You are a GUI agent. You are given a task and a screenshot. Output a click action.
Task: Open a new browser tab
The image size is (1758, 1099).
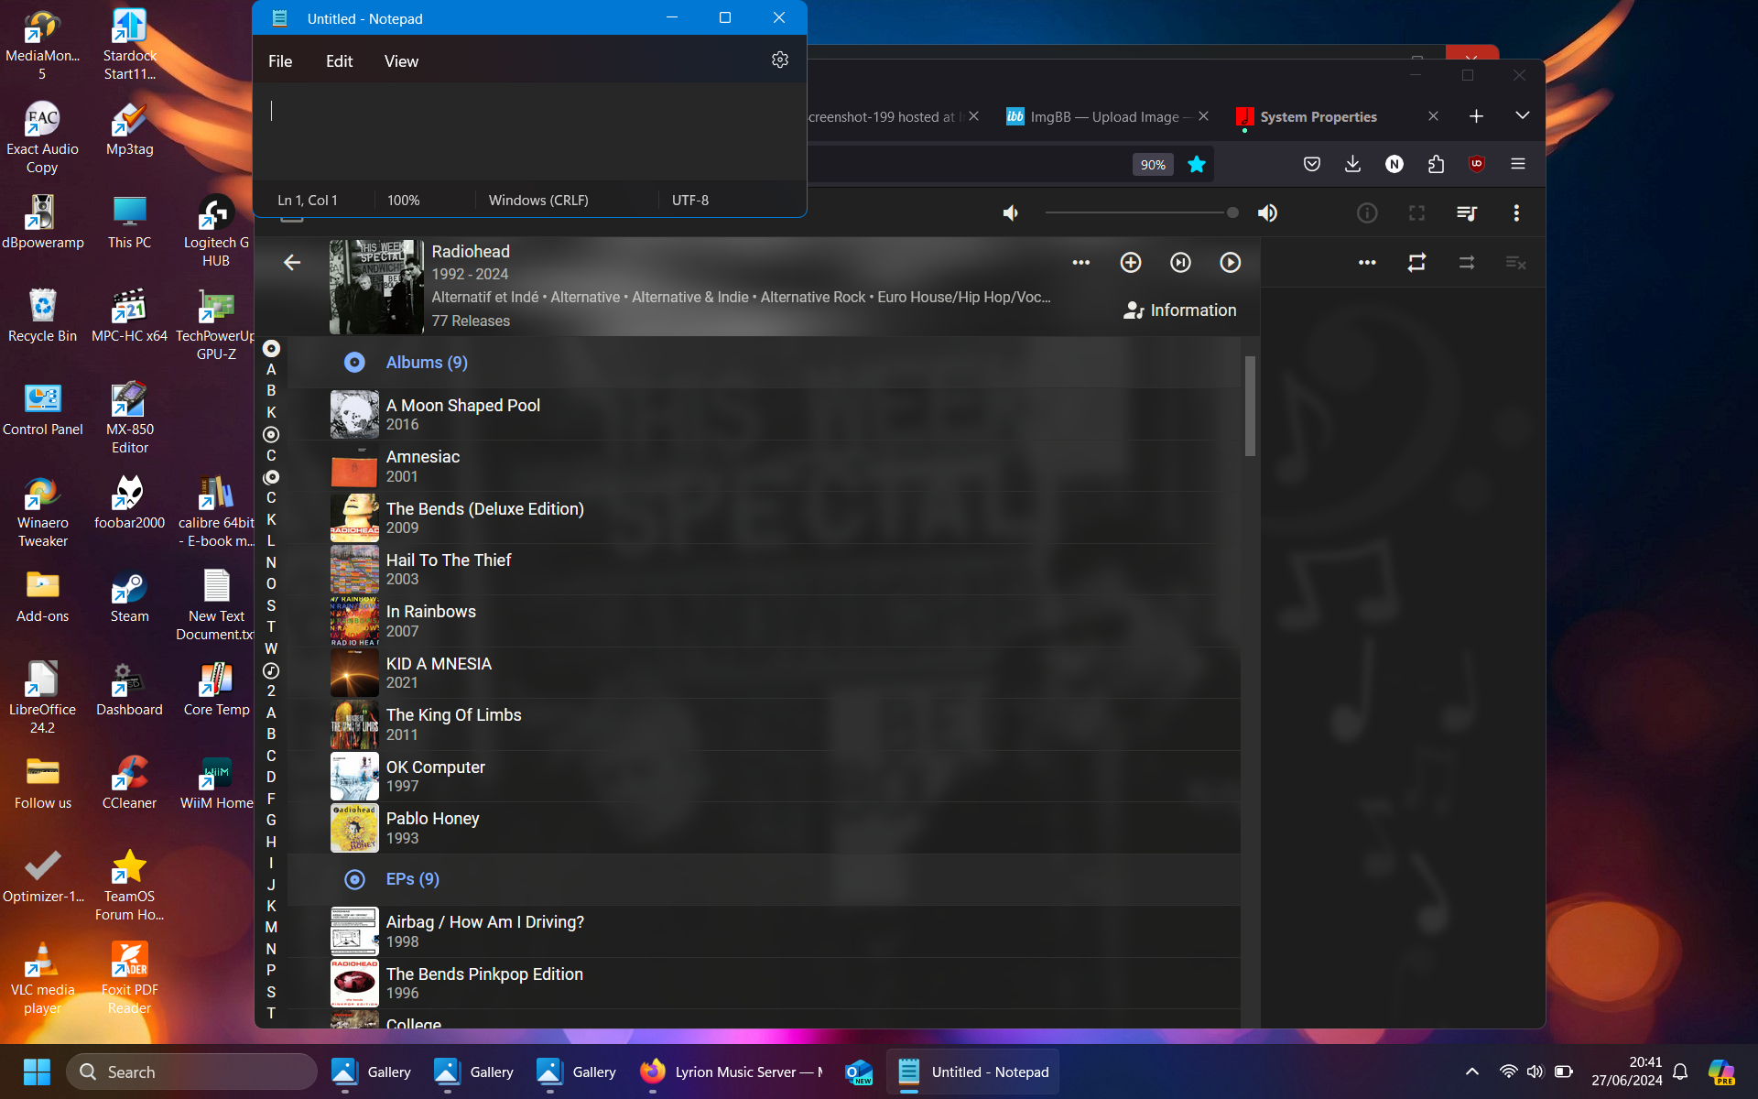click(1476, 116)
